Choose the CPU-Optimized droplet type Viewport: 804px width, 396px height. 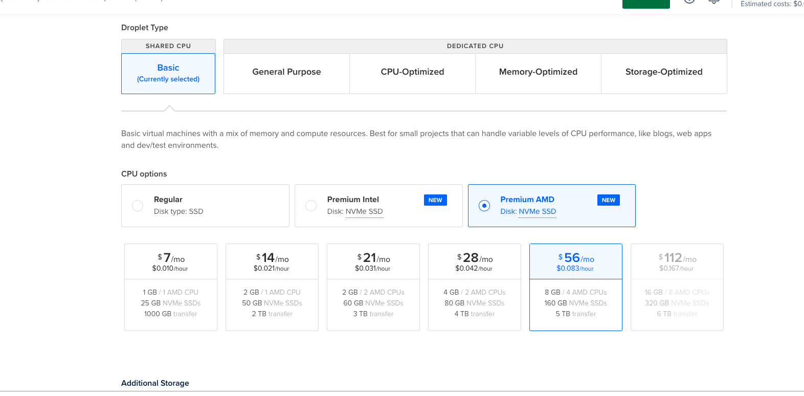click(412, 74)
